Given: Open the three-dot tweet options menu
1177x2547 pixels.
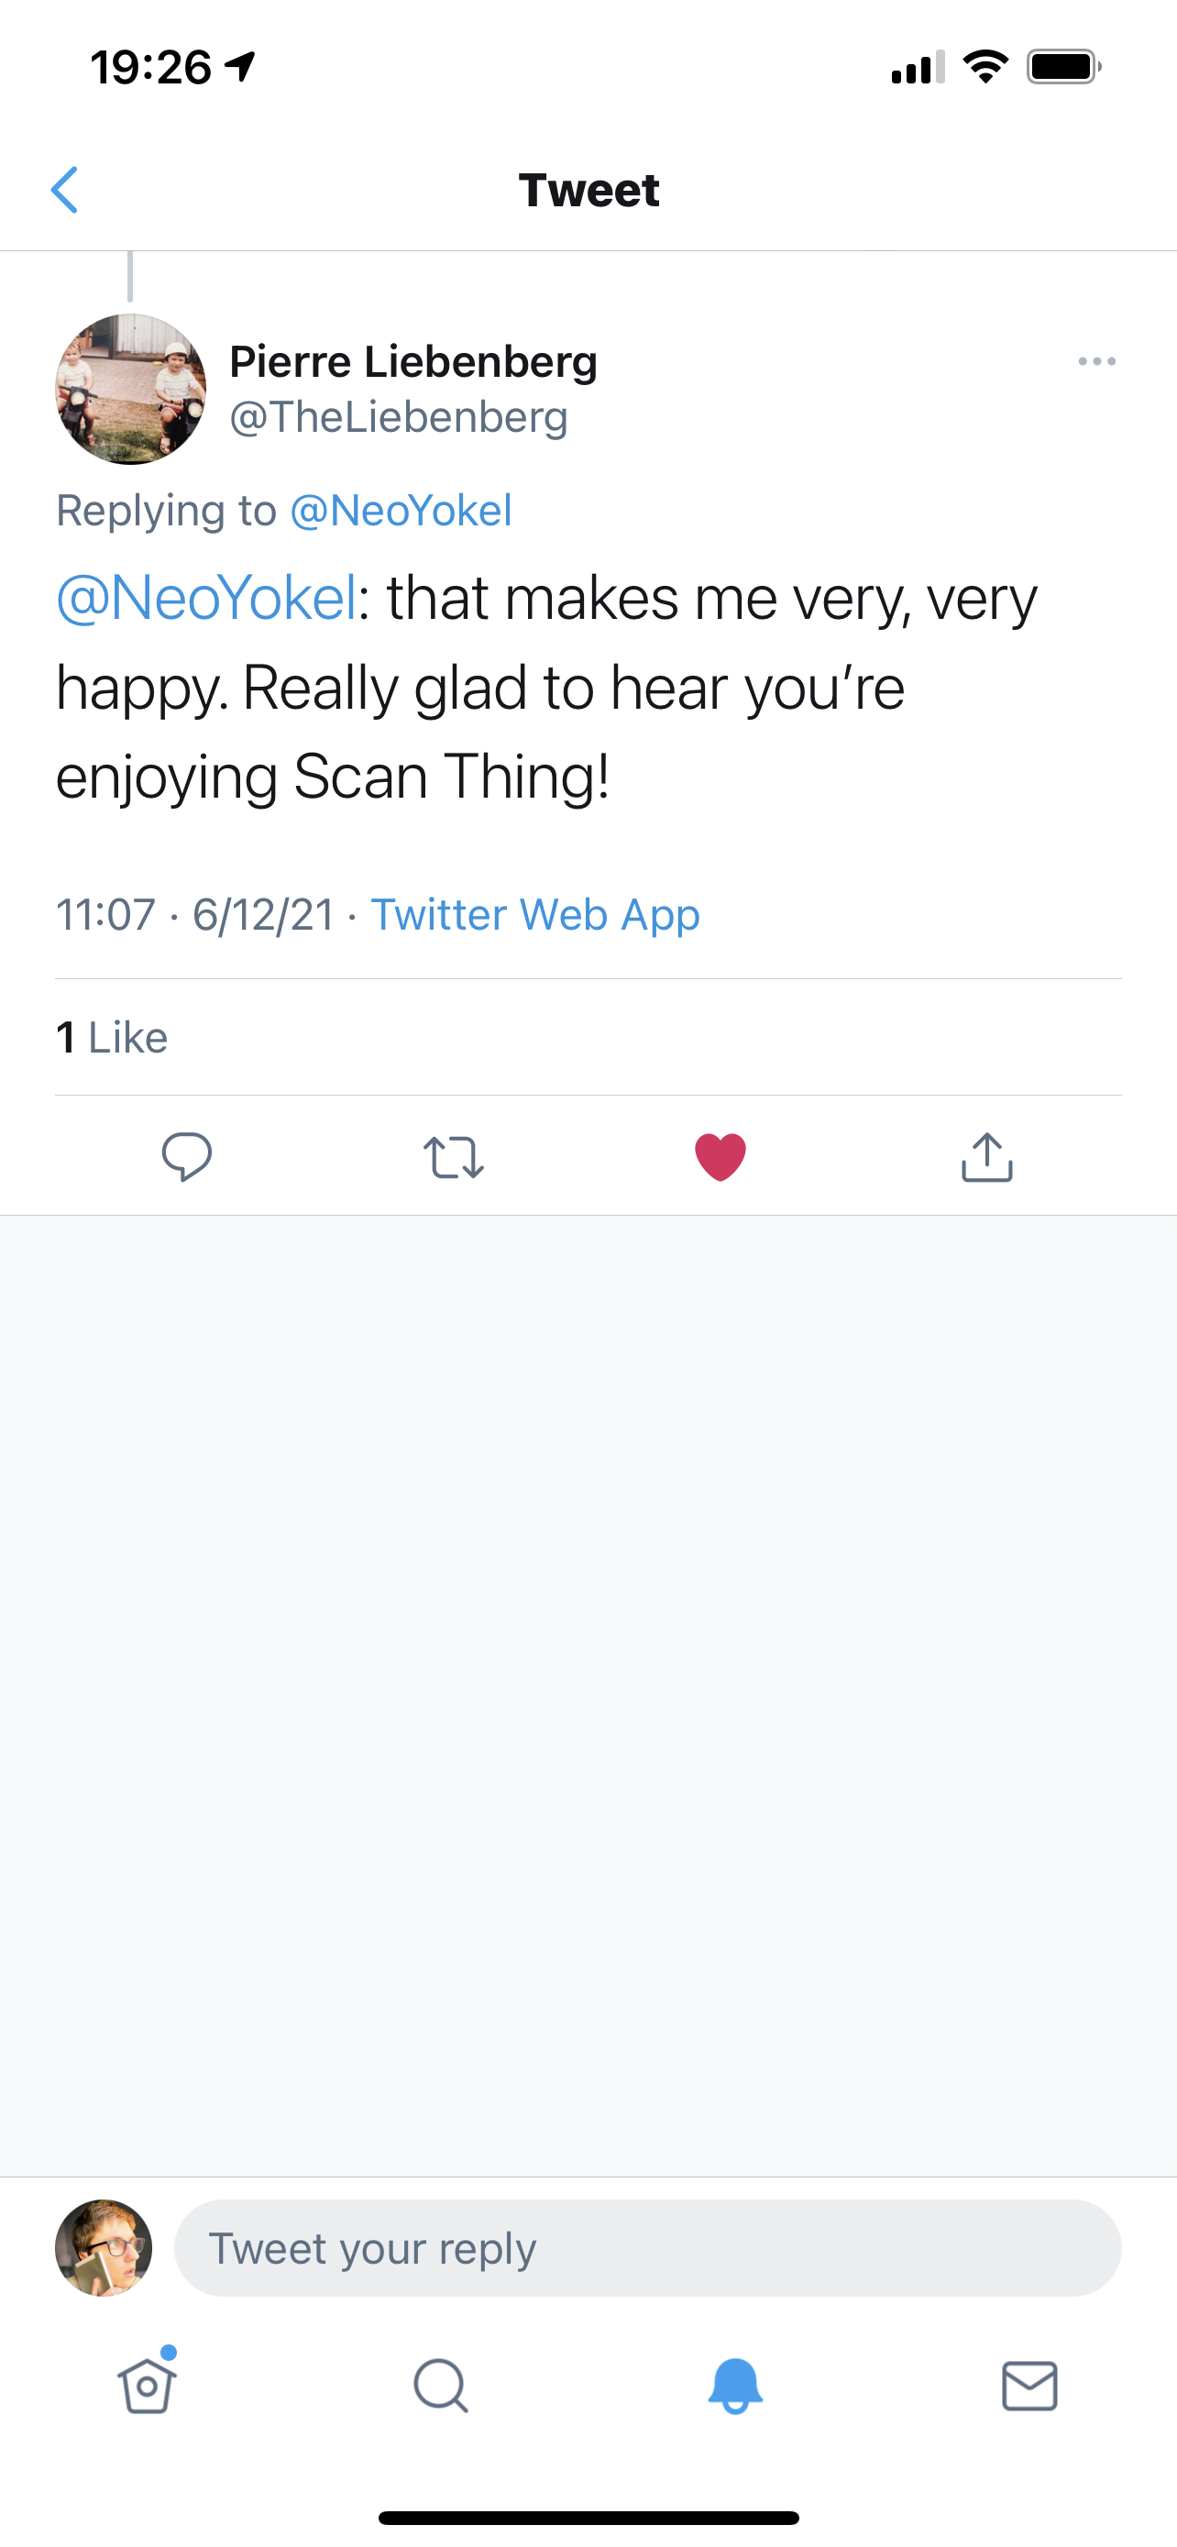Looking at the screenshot, I should (x=1097, y=362).
